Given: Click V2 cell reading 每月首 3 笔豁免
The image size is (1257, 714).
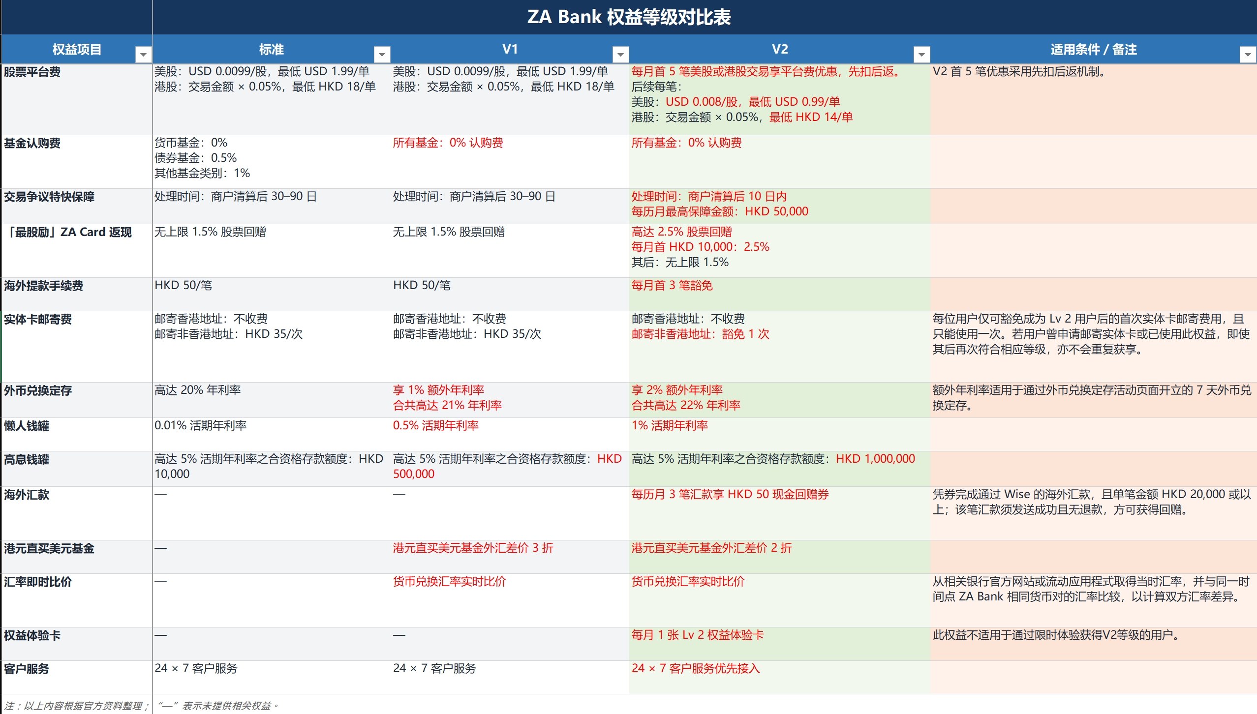Looking at the screenshot, I should coord(779,294).
